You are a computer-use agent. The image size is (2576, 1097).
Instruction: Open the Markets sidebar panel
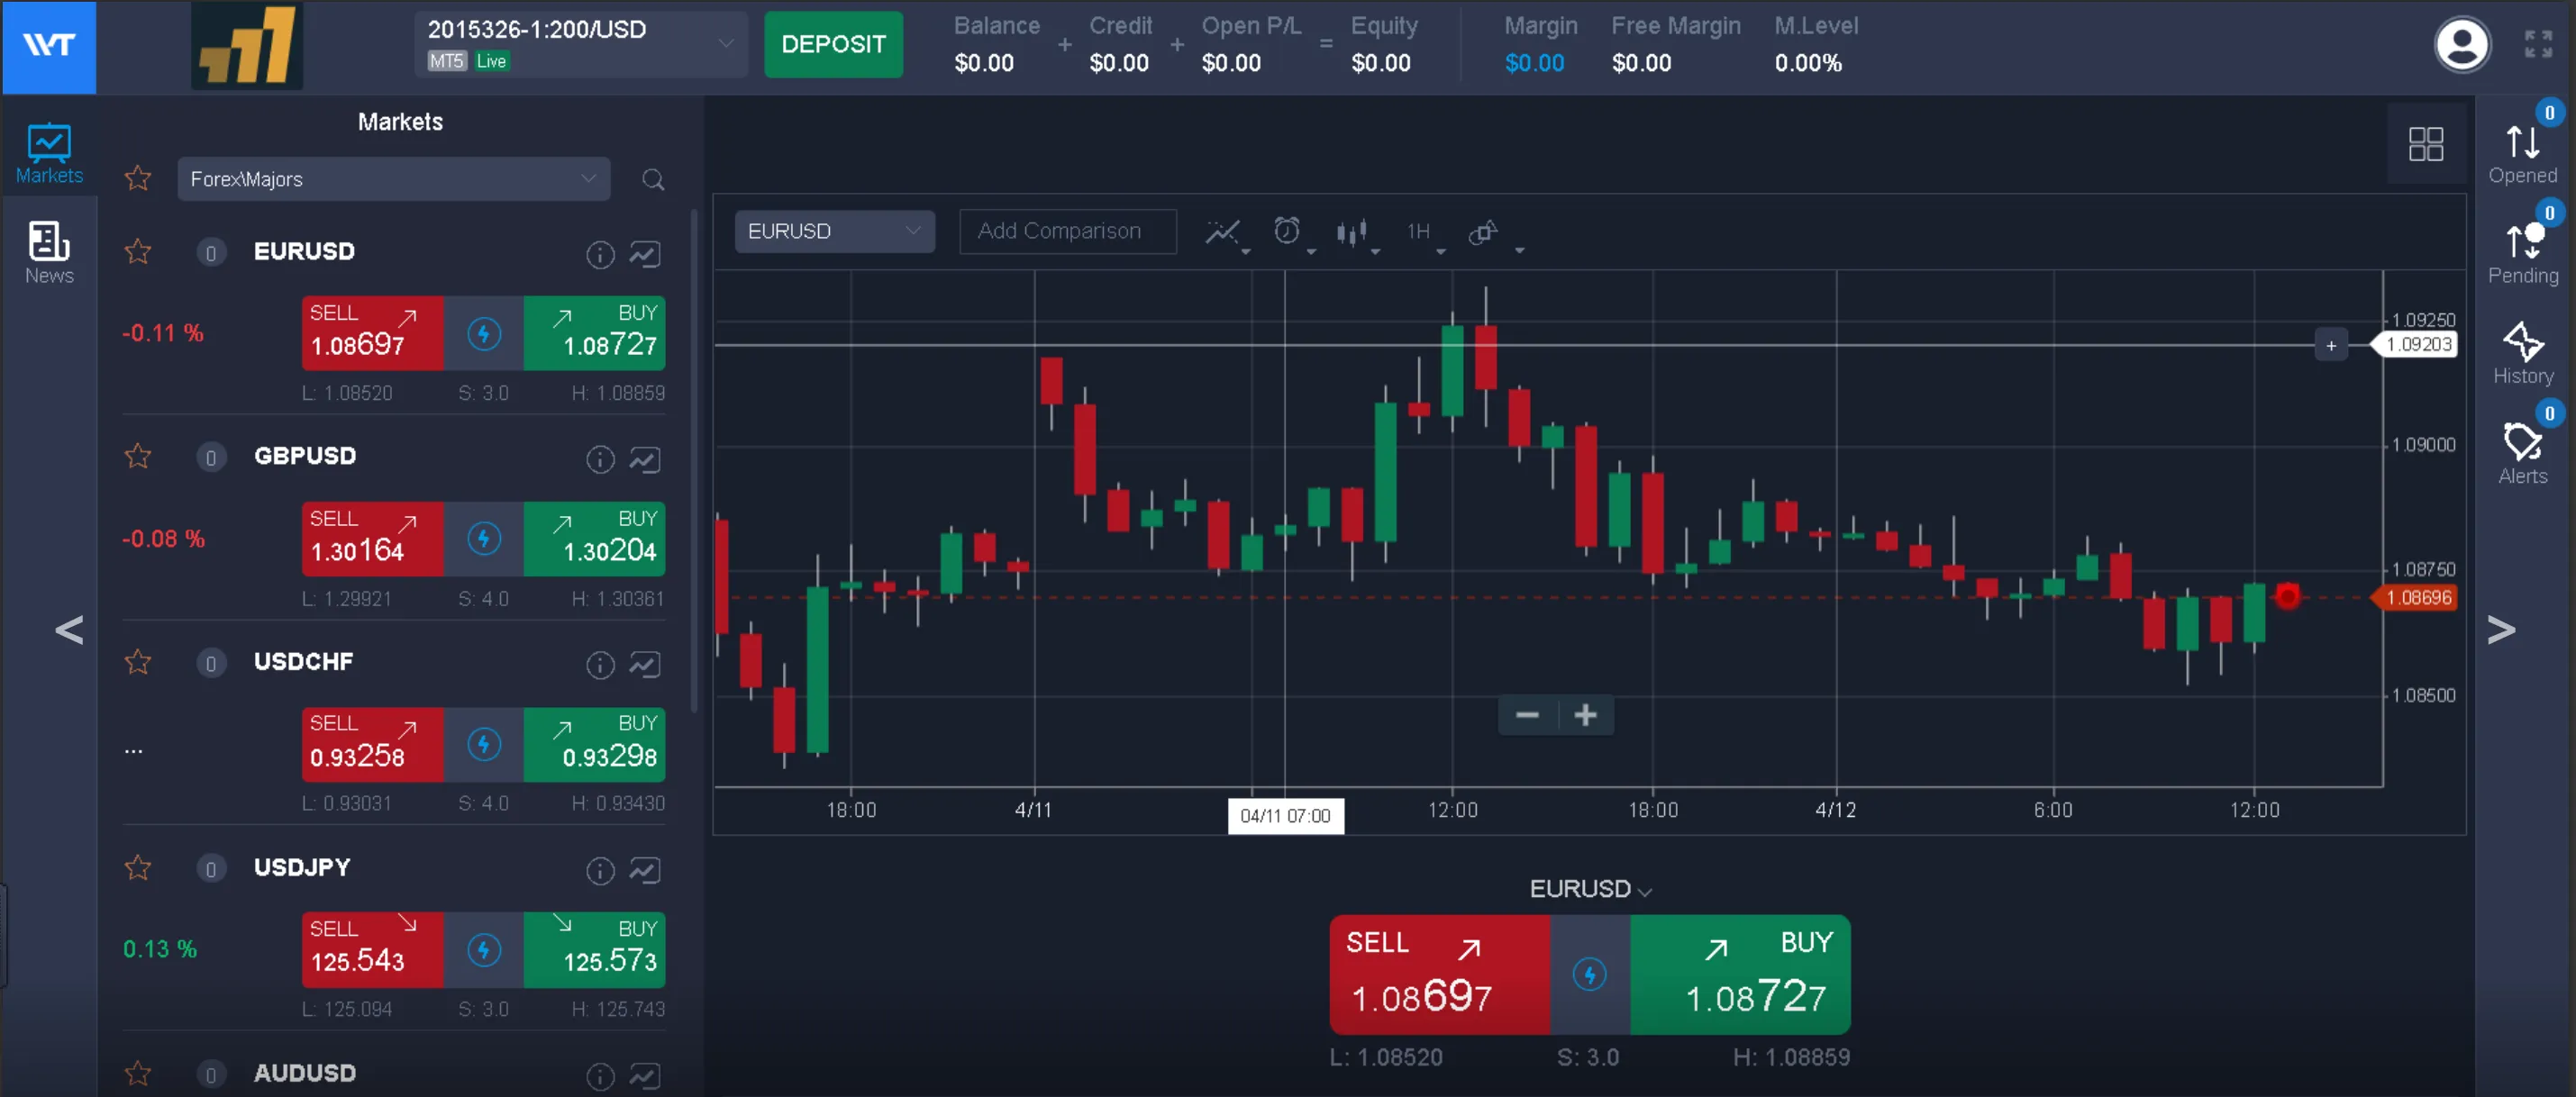point(49,153)
